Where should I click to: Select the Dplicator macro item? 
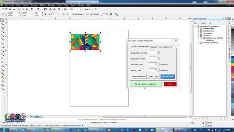(x=211, y=40)
